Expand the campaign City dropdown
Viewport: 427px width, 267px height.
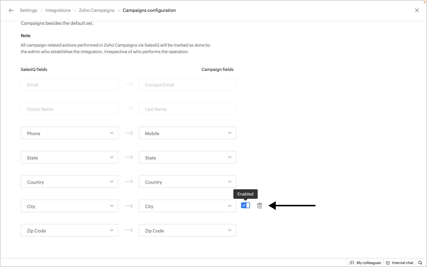[187, 206]
